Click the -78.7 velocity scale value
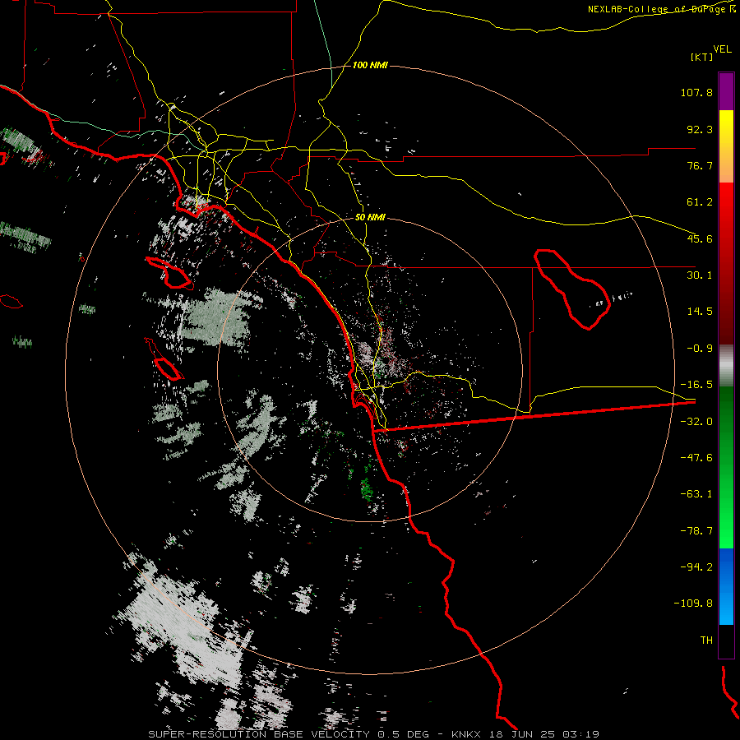Image resolution: width=740 pixels, height=740 pixels. (x=696, y=531)
